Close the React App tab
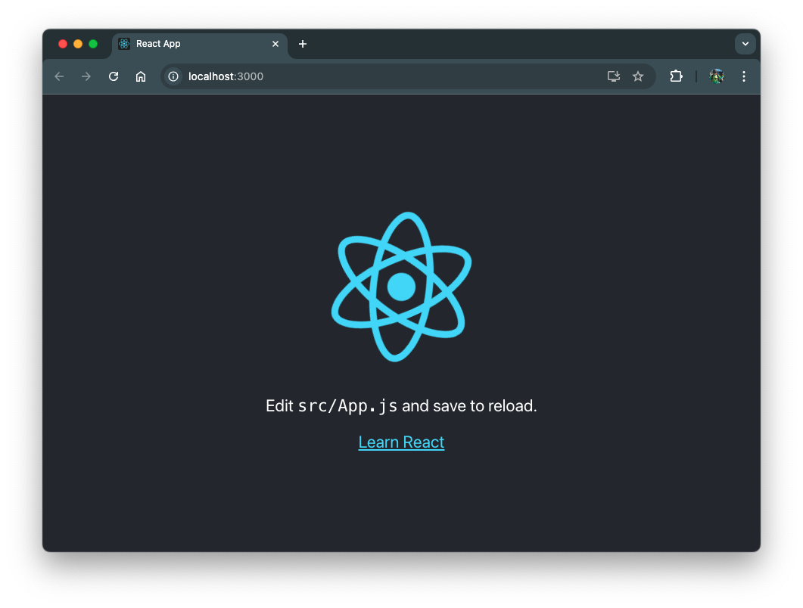The height and width of the screenshot is (608, 803). click(275, 44)
